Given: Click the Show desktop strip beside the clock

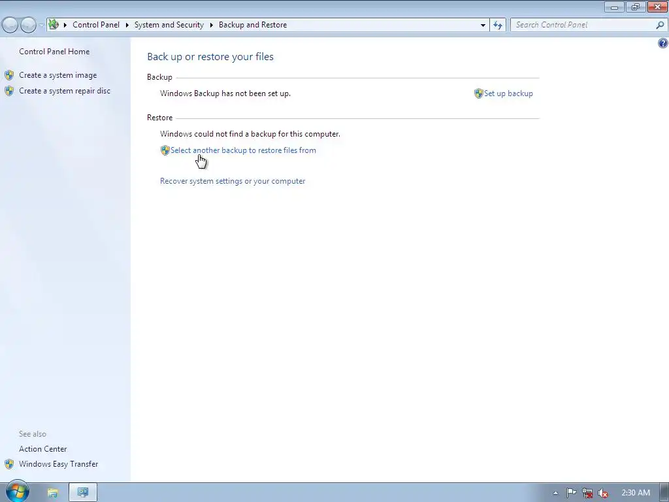Looking at the screenshot, I should pos(664,493).
